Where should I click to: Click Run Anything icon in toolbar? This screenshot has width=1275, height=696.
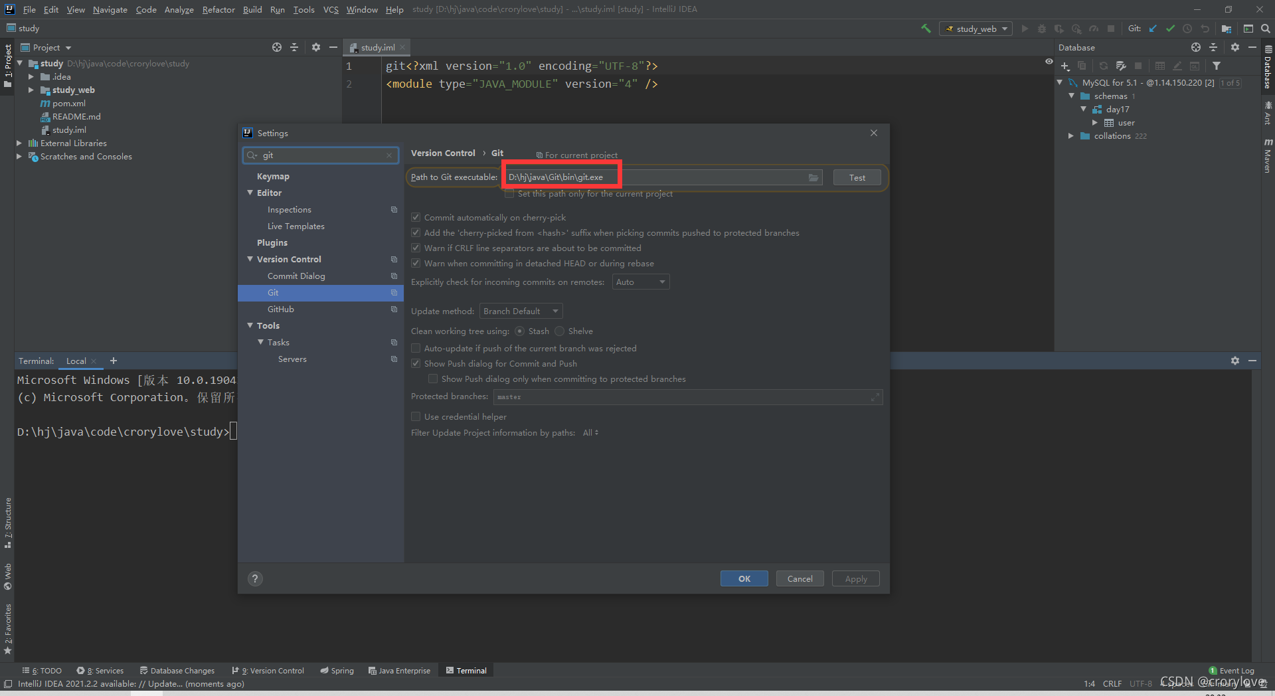coord(1248,29)
